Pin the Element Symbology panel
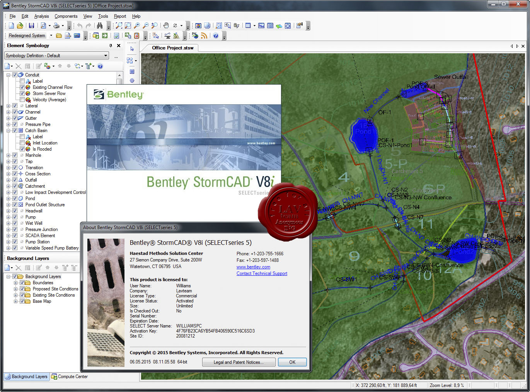Viewport: 530px width, 392px height. tap(111, 46)
